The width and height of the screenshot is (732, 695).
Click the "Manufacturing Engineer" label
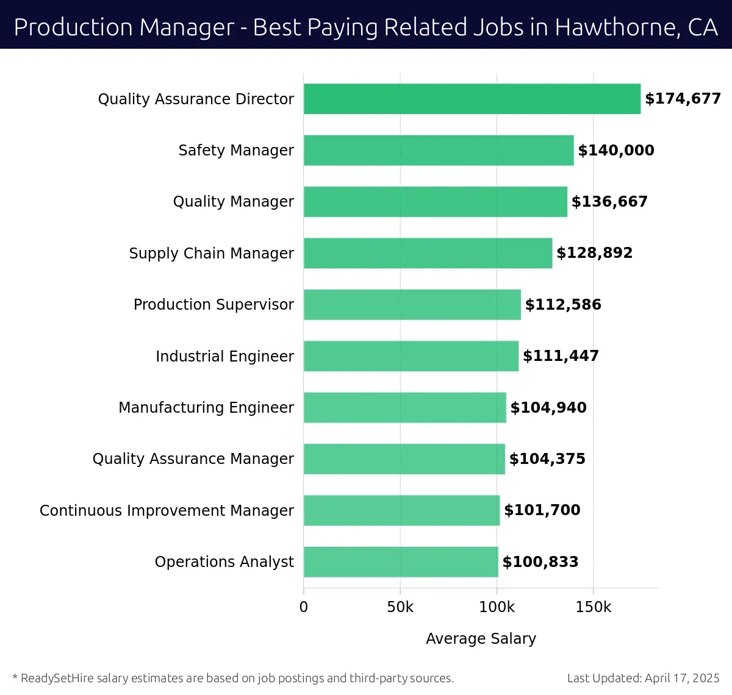pos(206,408)
